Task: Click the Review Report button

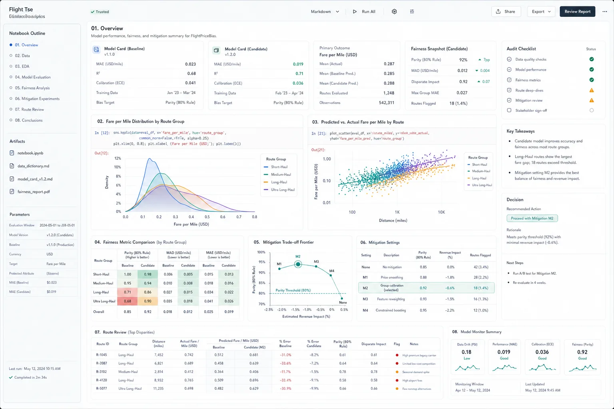Action: pyautogui.click(x=577, y=12)
